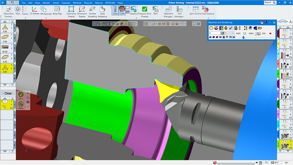Click the Clear button
Screen dimensions: 293x165
coord(8,94)
